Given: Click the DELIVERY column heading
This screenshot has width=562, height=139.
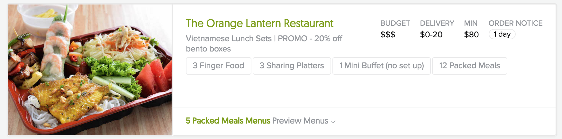Looking at the screenshot, I should tap(437, 23).
